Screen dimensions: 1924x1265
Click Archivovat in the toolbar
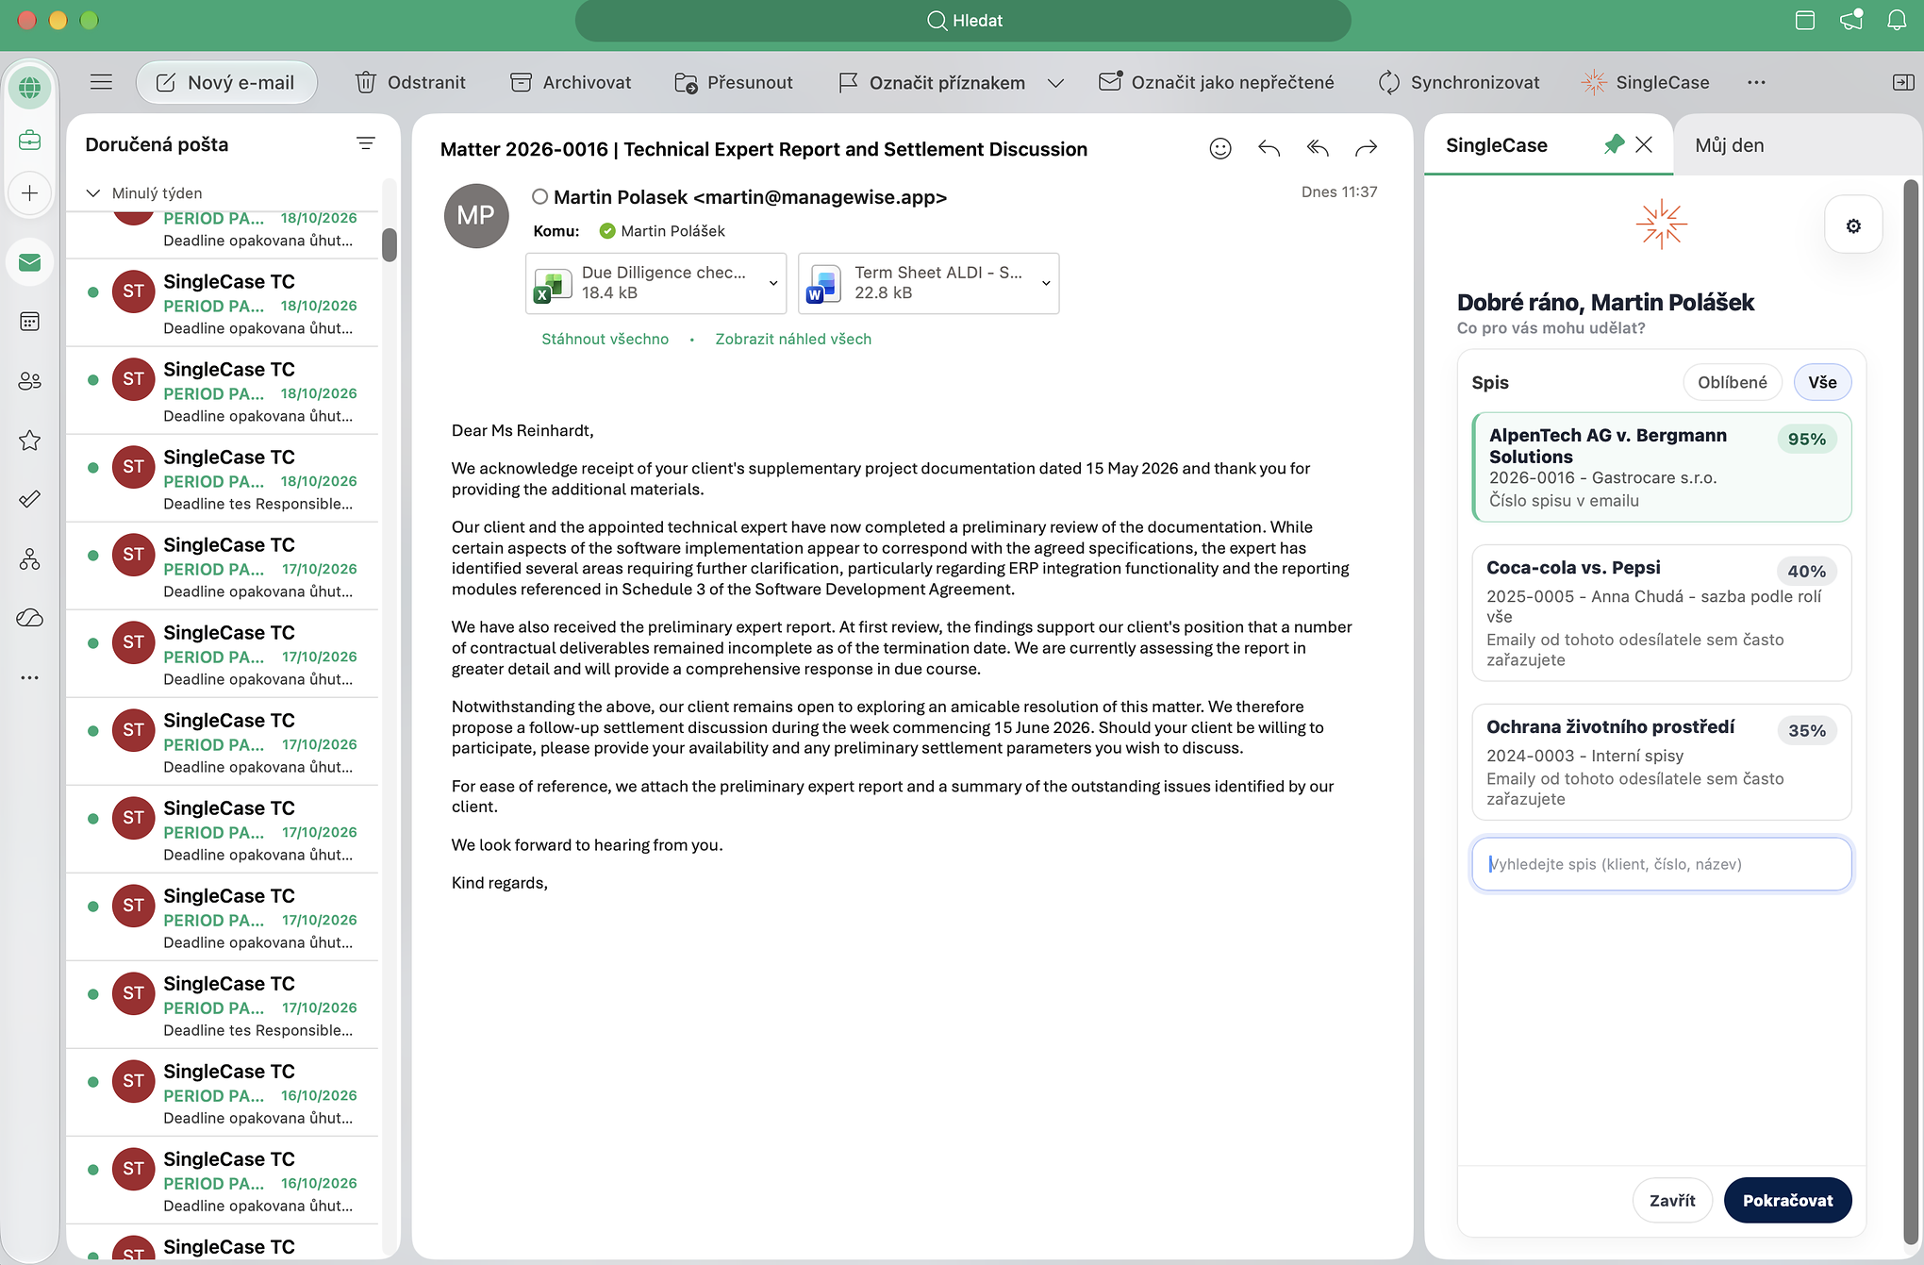pyautogui.click(x=571, y=82)
